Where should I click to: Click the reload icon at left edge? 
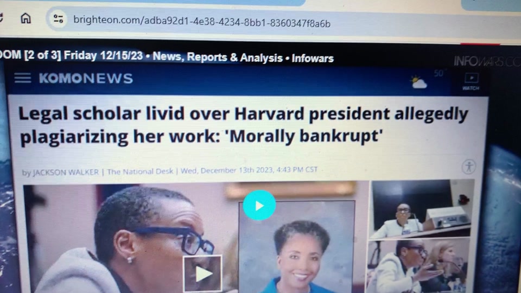1,17
